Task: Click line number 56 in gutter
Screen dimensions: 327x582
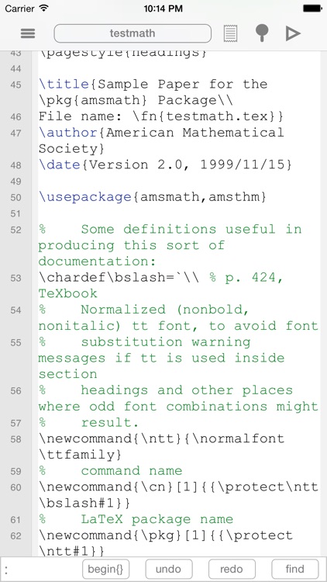Action: click(15, 391)
